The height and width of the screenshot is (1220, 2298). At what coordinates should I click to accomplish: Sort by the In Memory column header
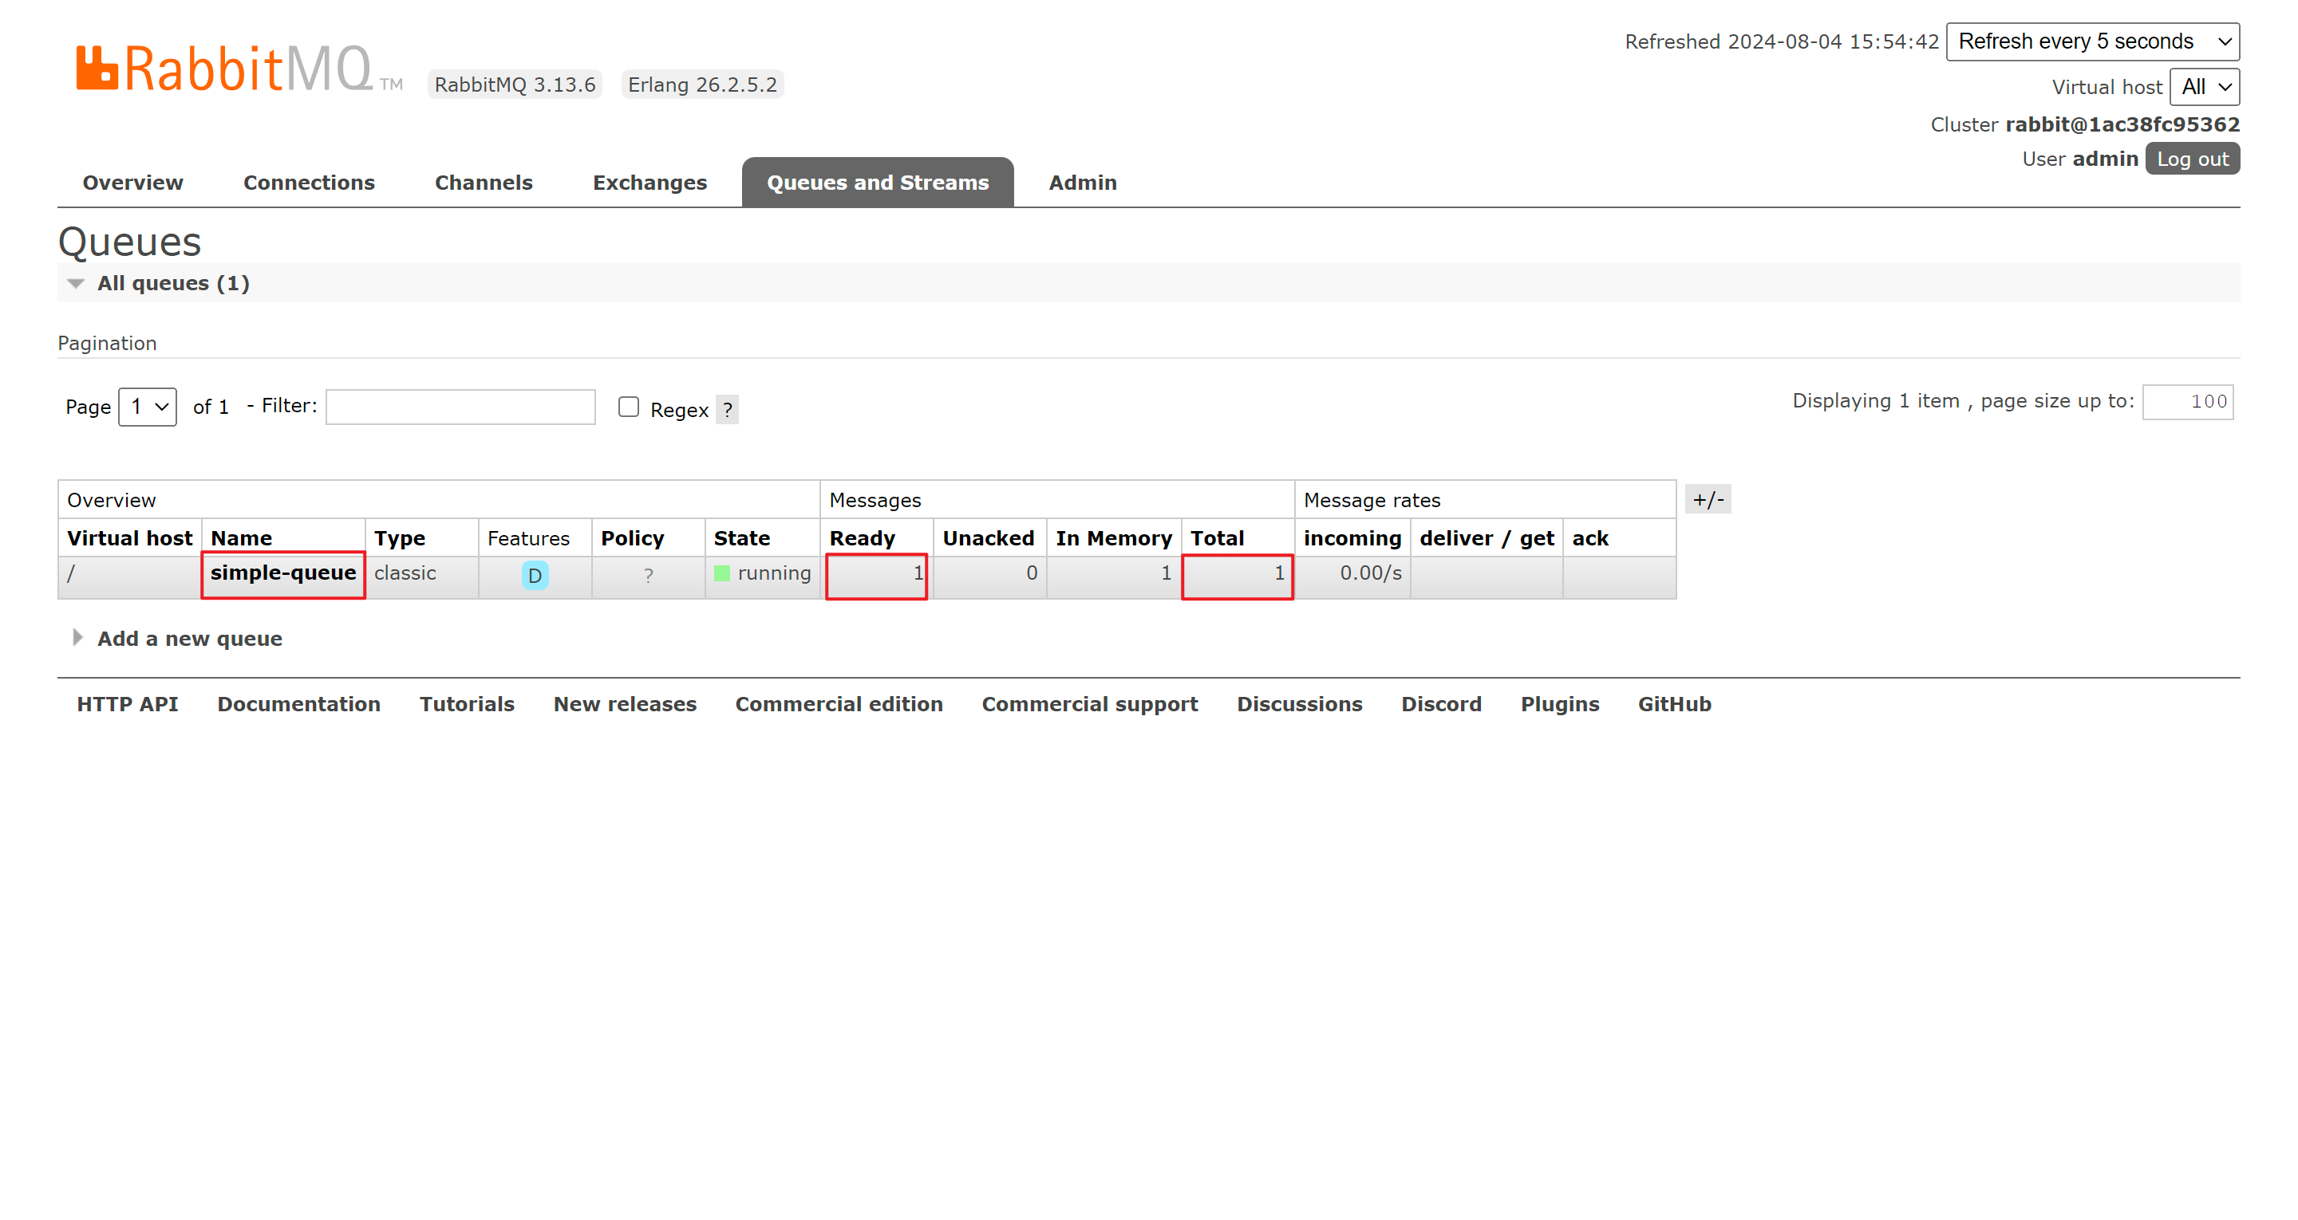(1113, 539)
